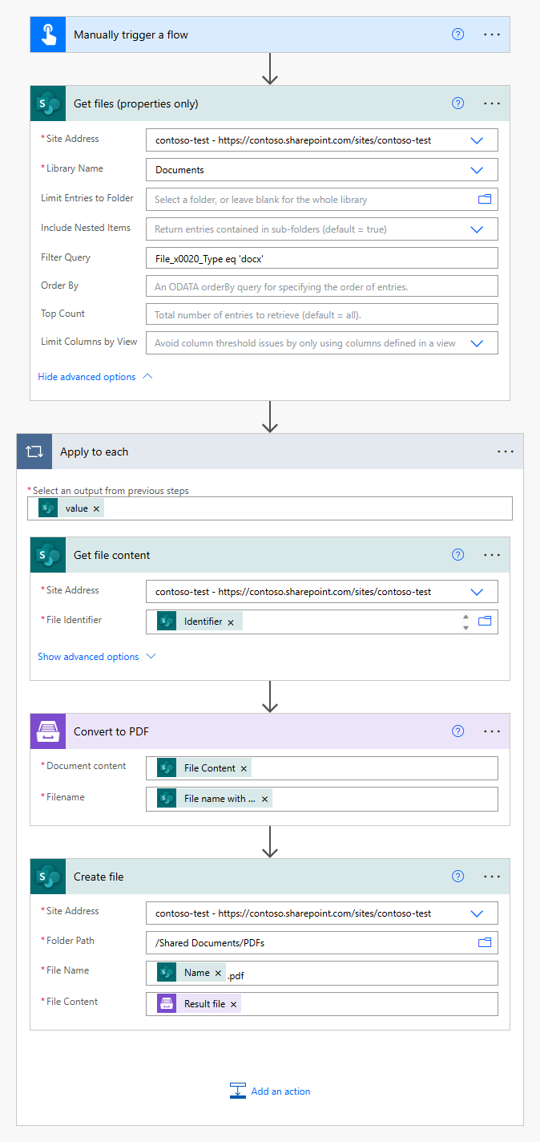Click SharePoint icon on Create file header
The width and height of the screenshot is (540, 1142).
tap(48, 877)
